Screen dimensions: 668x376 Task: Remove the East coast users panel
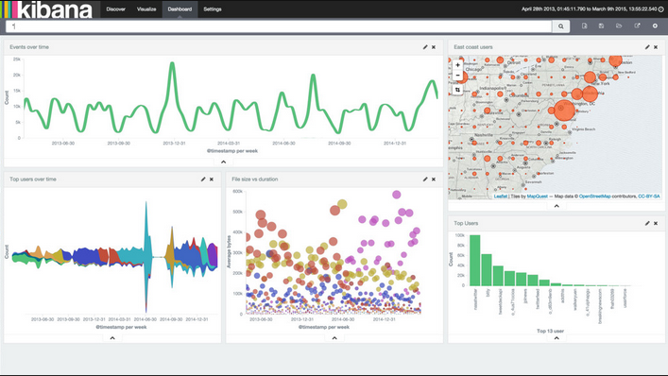656,47
